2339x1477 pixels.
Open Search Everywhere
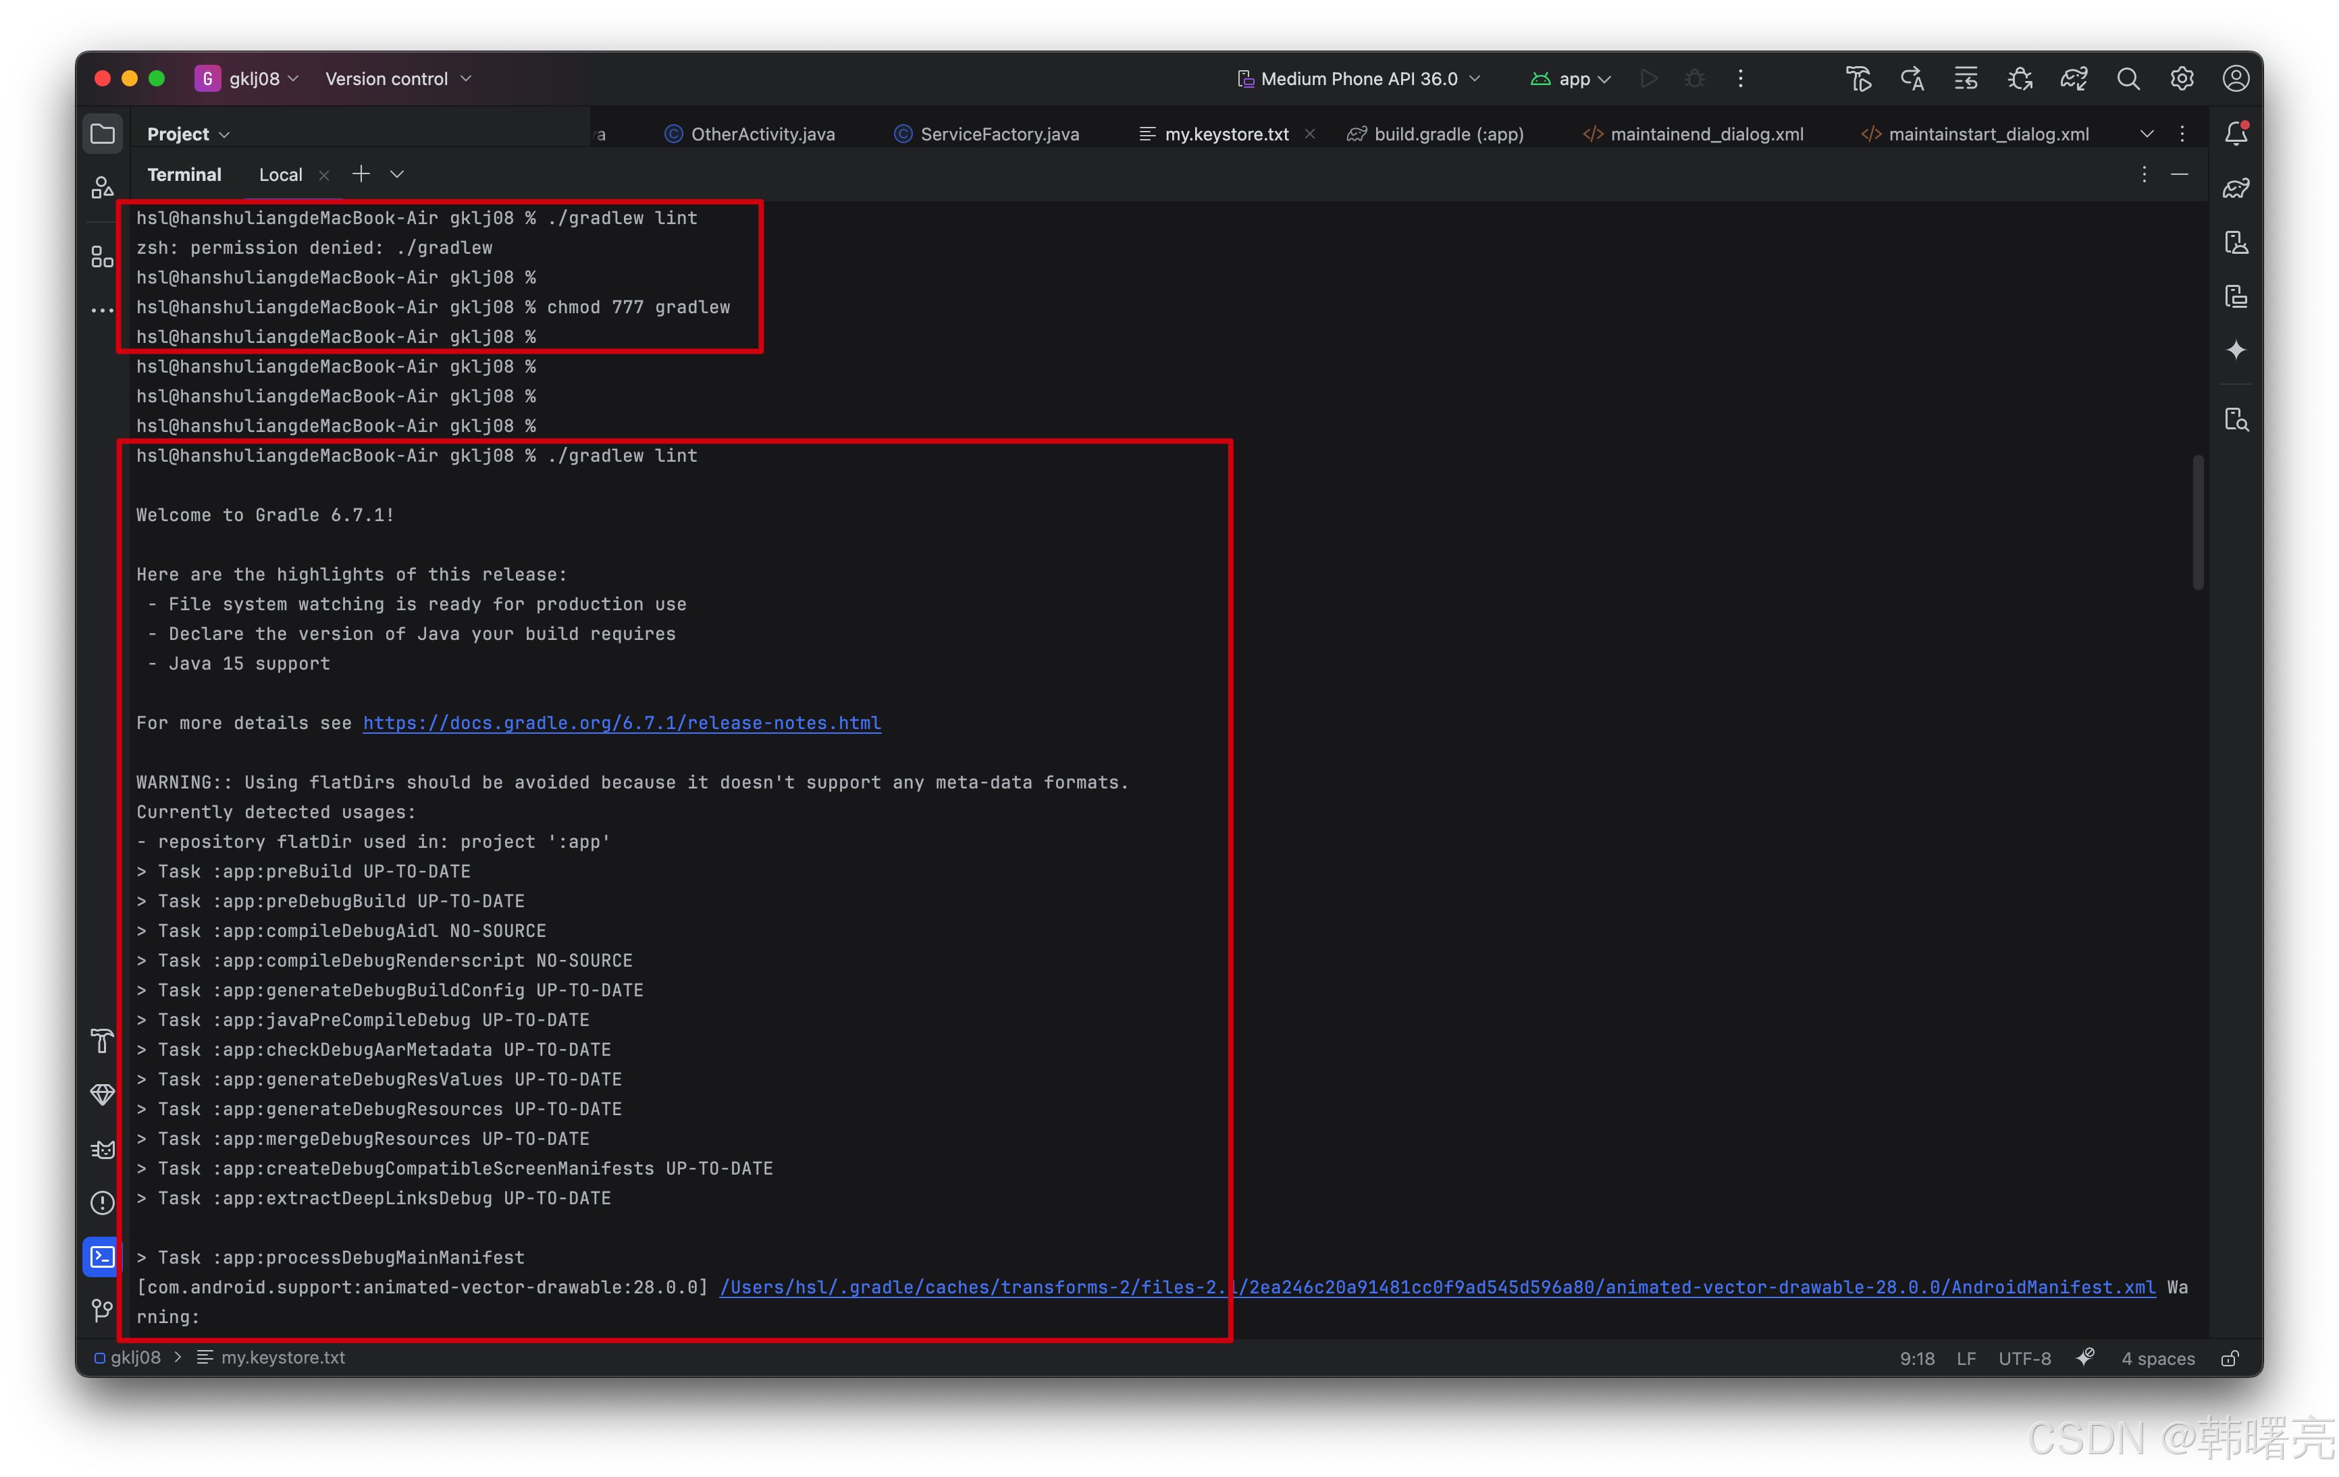2128,79
